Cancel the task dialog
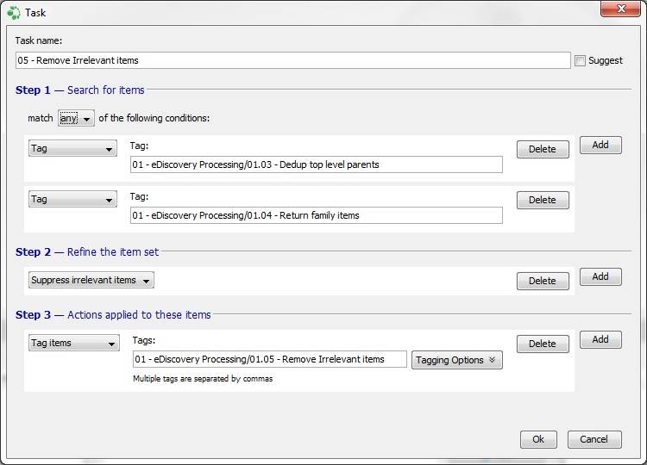 [x=594, y=439]
